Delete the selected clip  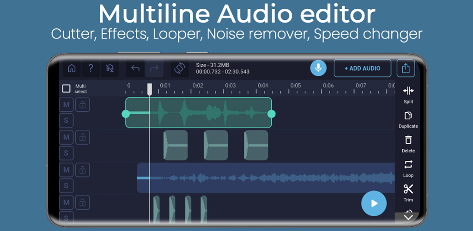[x=408, y=144]
